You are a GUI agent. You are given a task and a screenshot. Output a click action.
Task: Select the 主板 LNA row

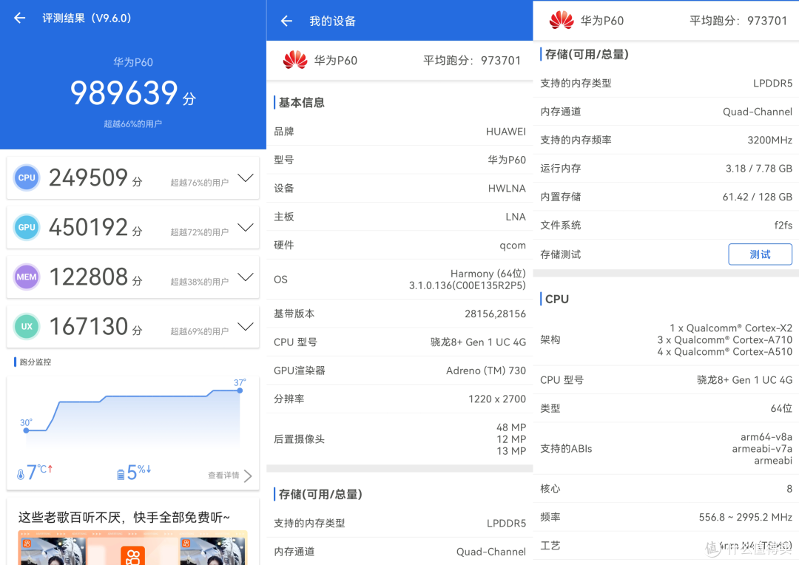399,217
